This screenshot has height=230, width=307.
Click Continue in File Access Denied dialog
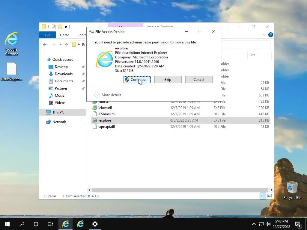coord(137,80)
